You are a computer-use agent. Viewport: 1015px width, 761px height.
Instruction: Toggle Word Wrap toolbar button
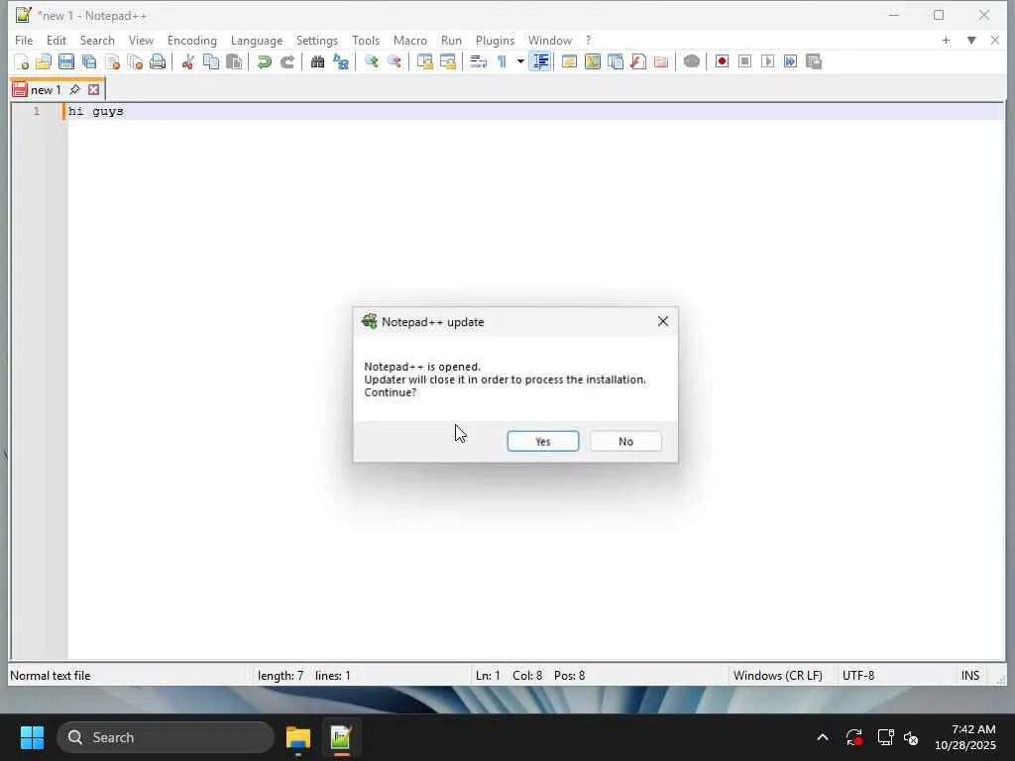(479, 61)
